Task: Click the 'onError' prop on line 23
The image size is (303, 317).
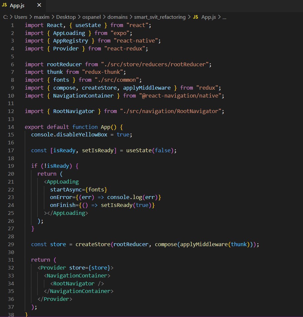Action: [x=61, y=197]
